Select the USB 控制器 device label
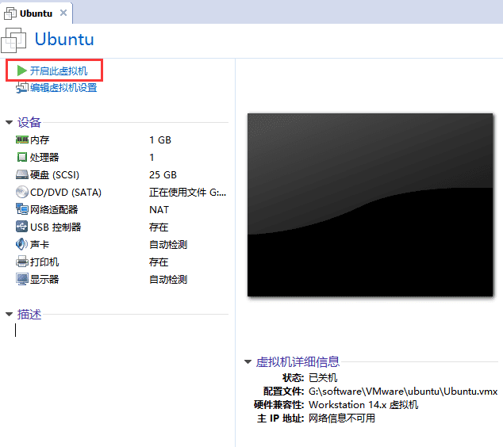 point(56,227)
